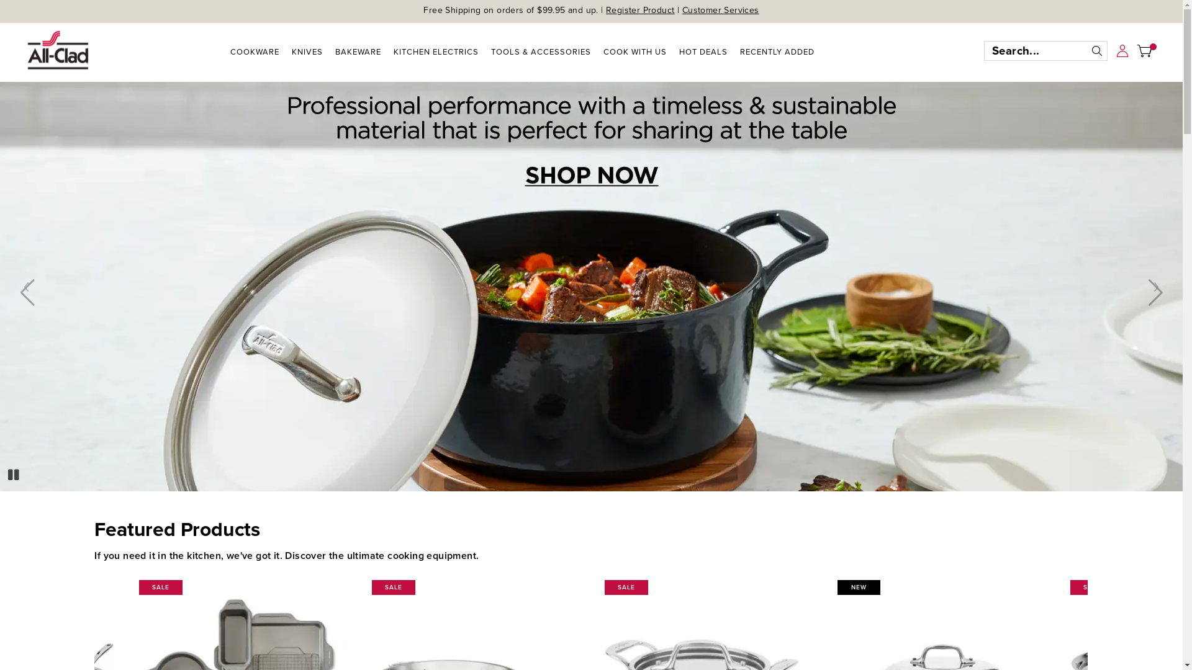Expand the Bakeware menu
Image resolution: width=1192 pixels, height=670 pixels.
tap(358, 52)
